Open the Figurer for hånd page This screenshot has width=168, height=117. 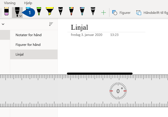pos(34,45)
